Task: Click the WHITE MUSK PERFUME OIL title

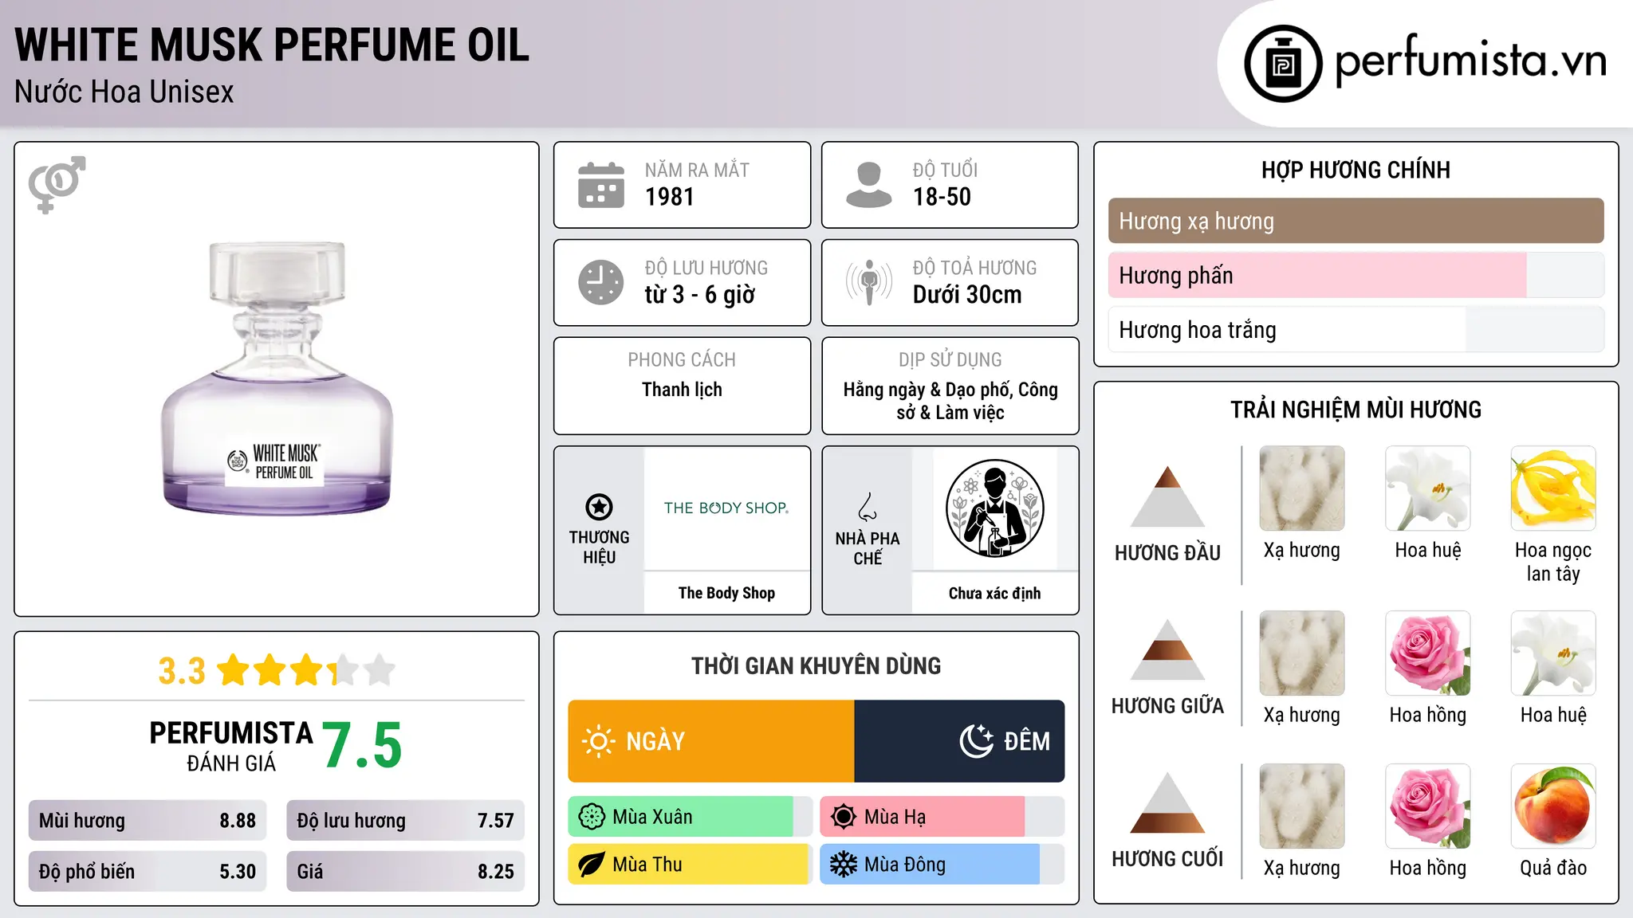Action: [x=272, y=45]
